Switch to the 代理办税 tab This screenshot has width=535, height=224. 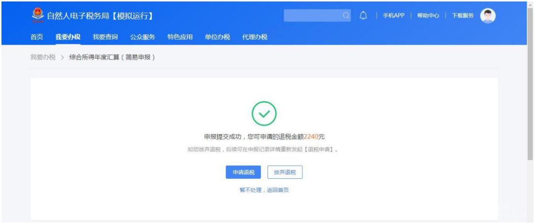pos(255,37)
